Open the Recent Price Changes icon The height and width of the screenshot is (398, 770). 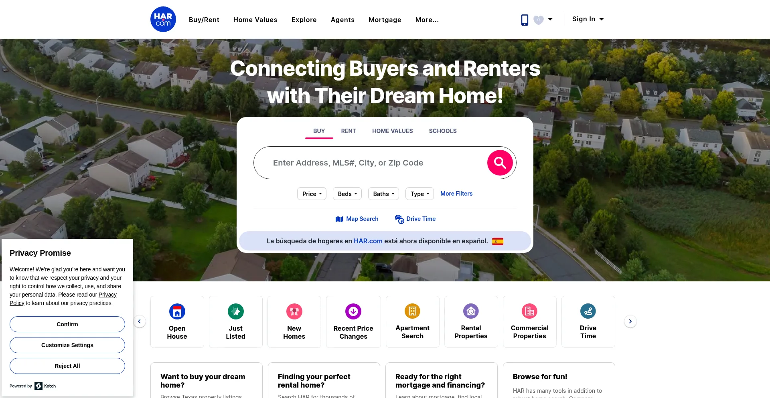pyautogui.click(x=353, y=311)
